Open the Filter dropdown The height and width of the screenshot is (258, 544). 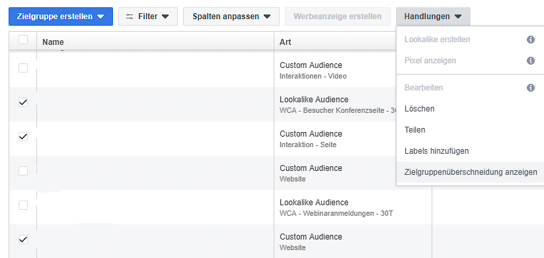pyautogui.click(x=148, y=16)
